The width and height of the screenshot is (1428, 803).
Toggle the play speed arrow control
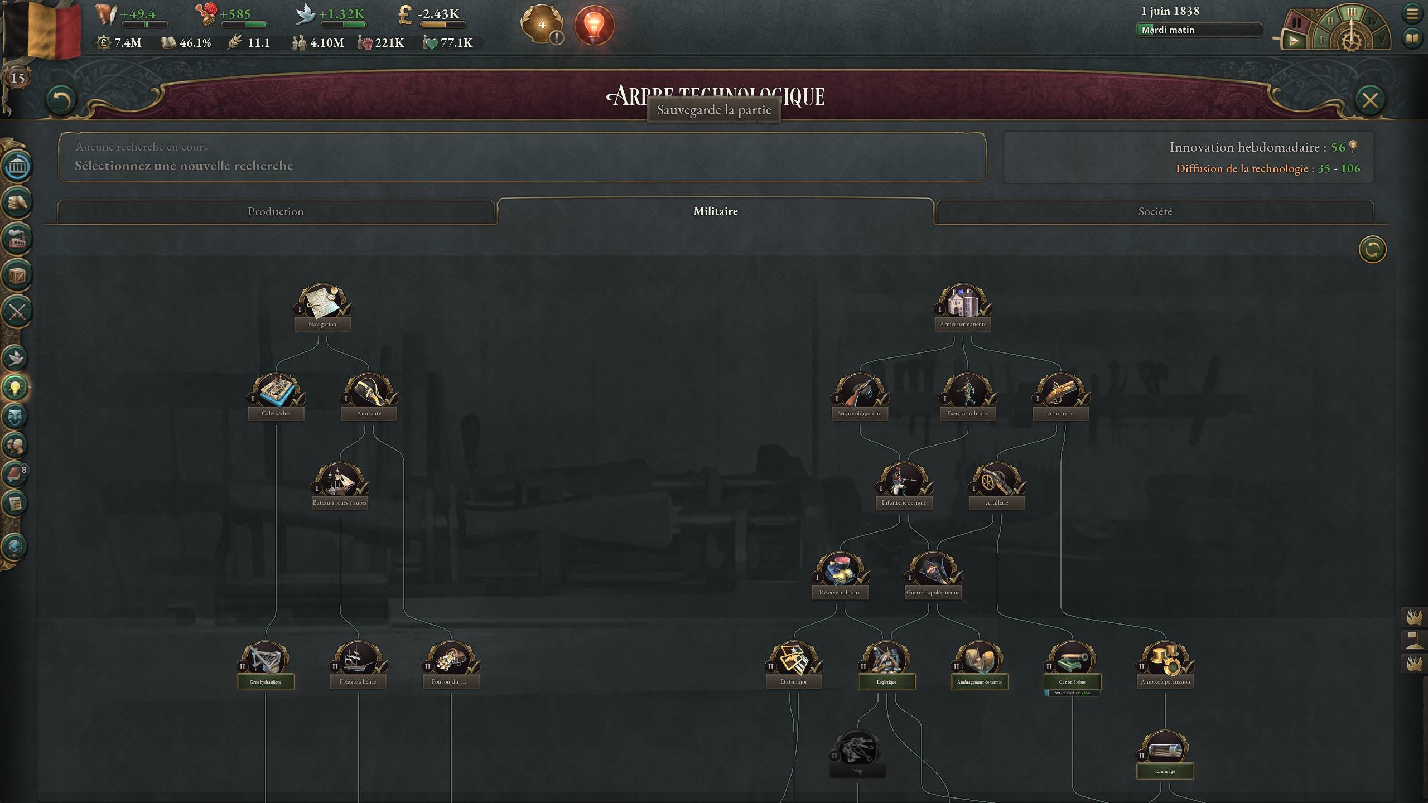pos(1294,41)
